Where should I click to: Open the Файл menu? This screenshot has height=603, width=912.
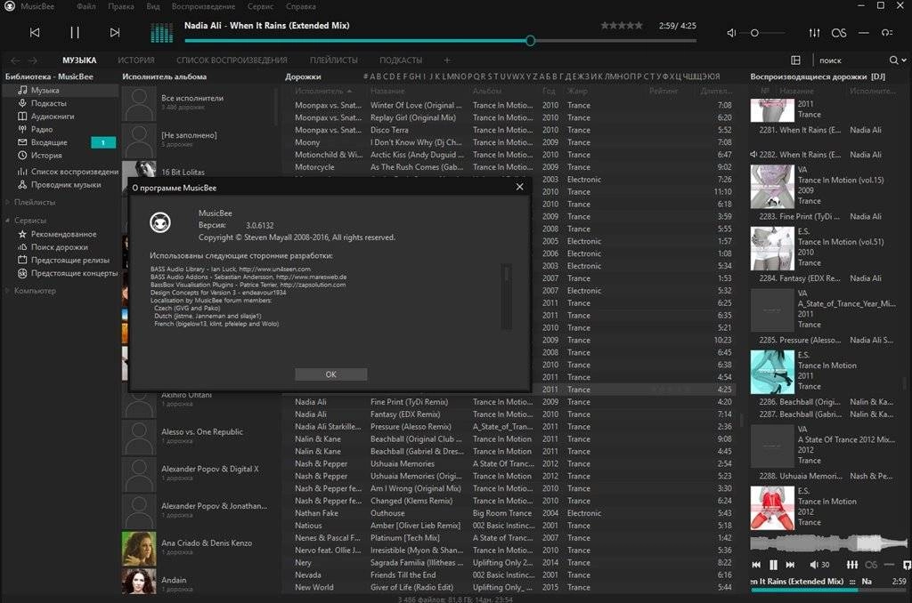coord(86,6)
